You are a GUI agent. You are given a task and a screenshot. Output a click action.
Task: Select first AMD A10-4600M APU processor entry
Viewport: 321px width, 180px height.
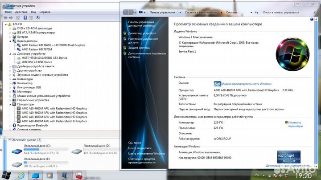tap(54, 108)
